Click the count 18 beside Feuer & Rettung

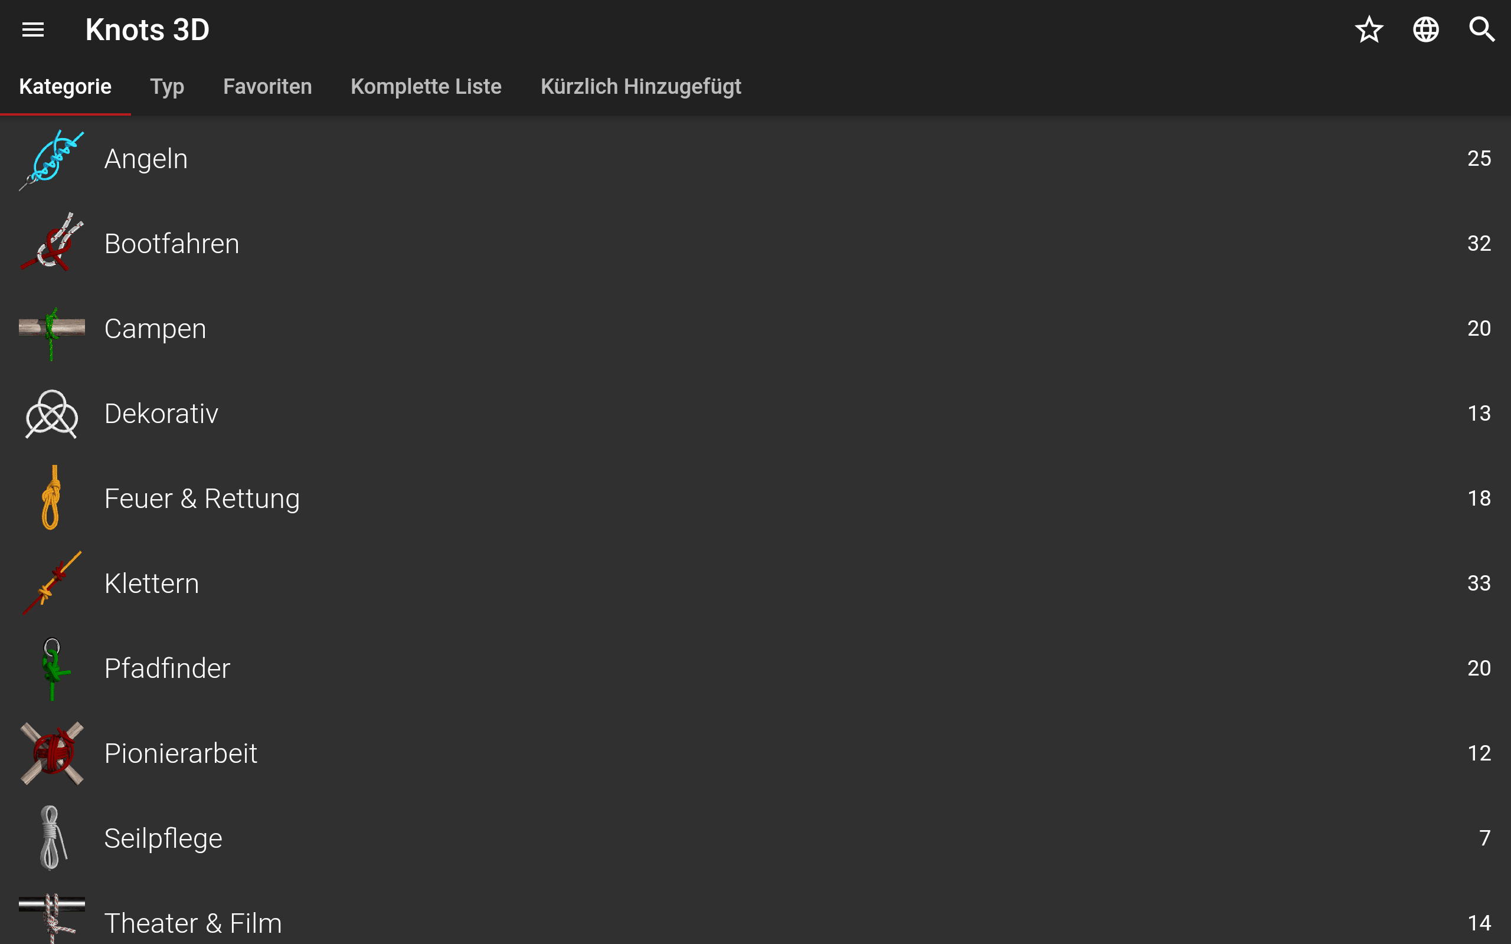pos(1479,498)
